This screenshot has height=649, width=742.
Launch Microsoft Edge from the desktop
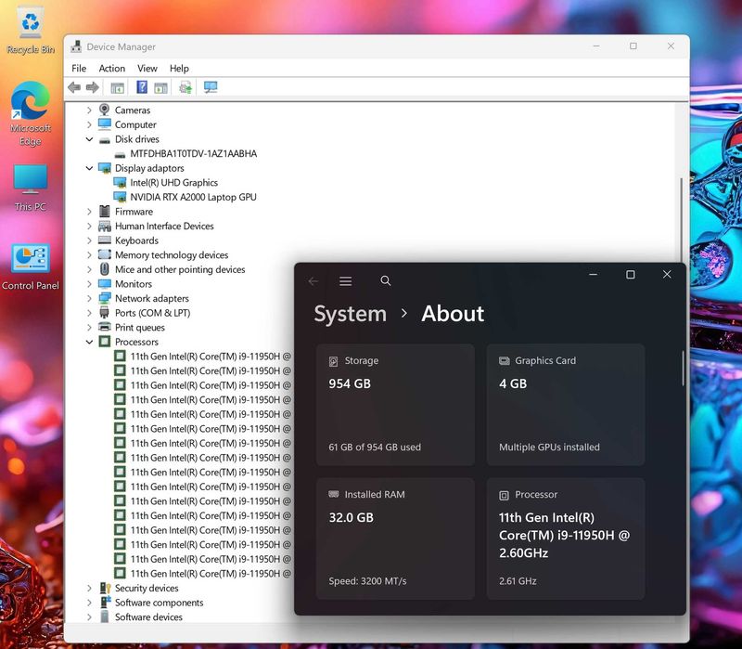coord(31,113)
